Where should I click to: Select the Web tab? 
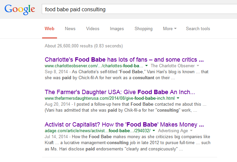click(49, 28)
